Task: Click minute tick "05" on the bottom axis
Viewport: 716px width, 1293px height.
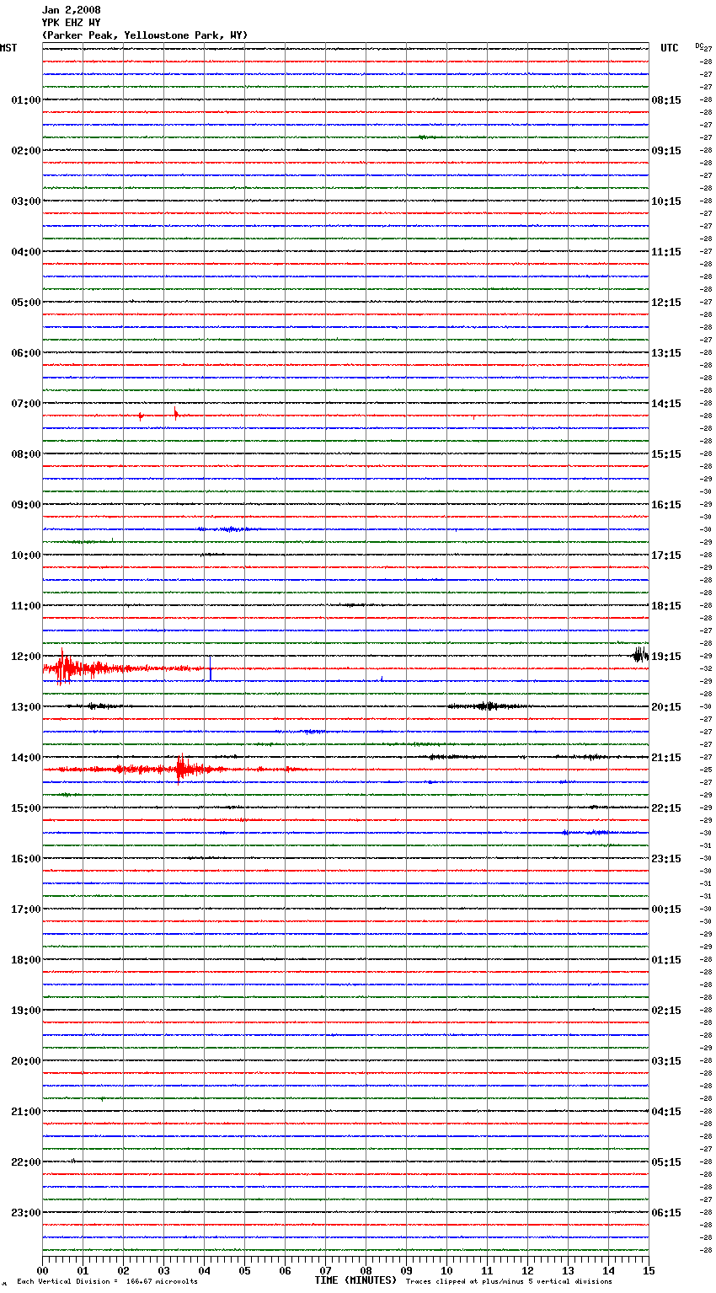Action: (244, 1270)
